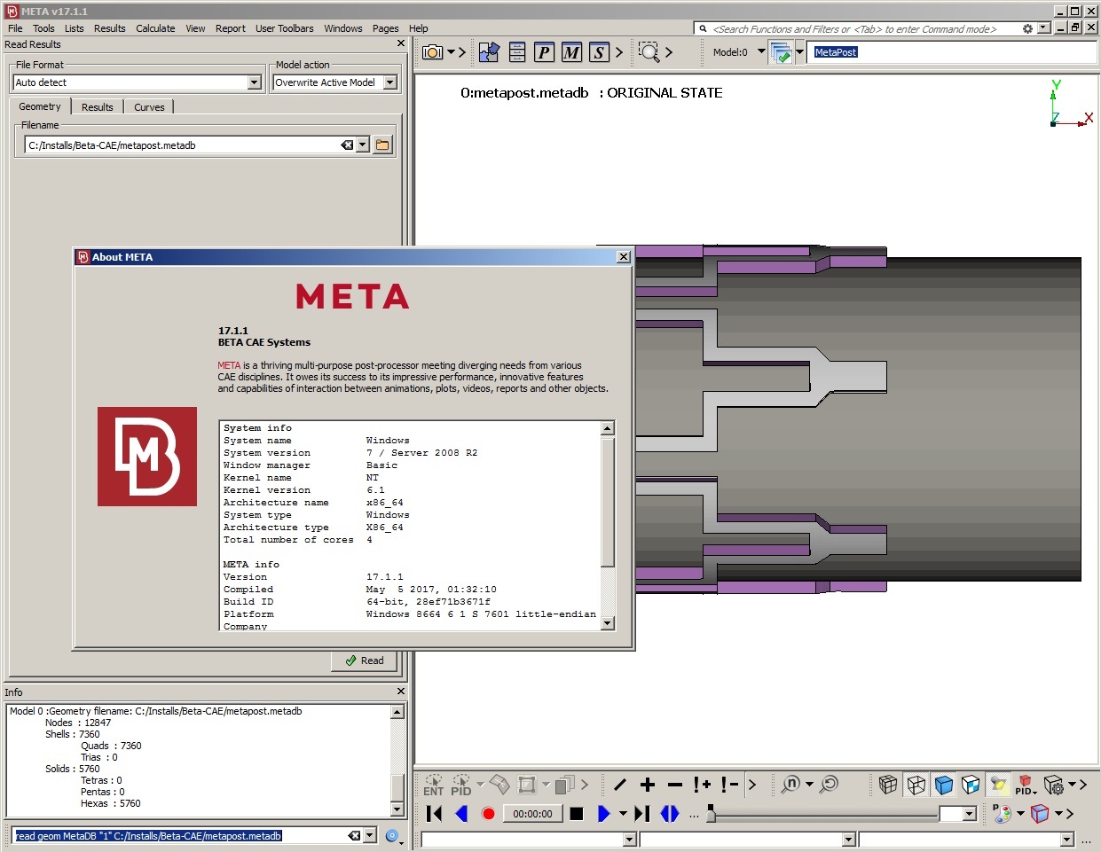This screenshot has height=852, width=1101.
Task: Open the File Format Auto detect dropdown
Action: 255,82
